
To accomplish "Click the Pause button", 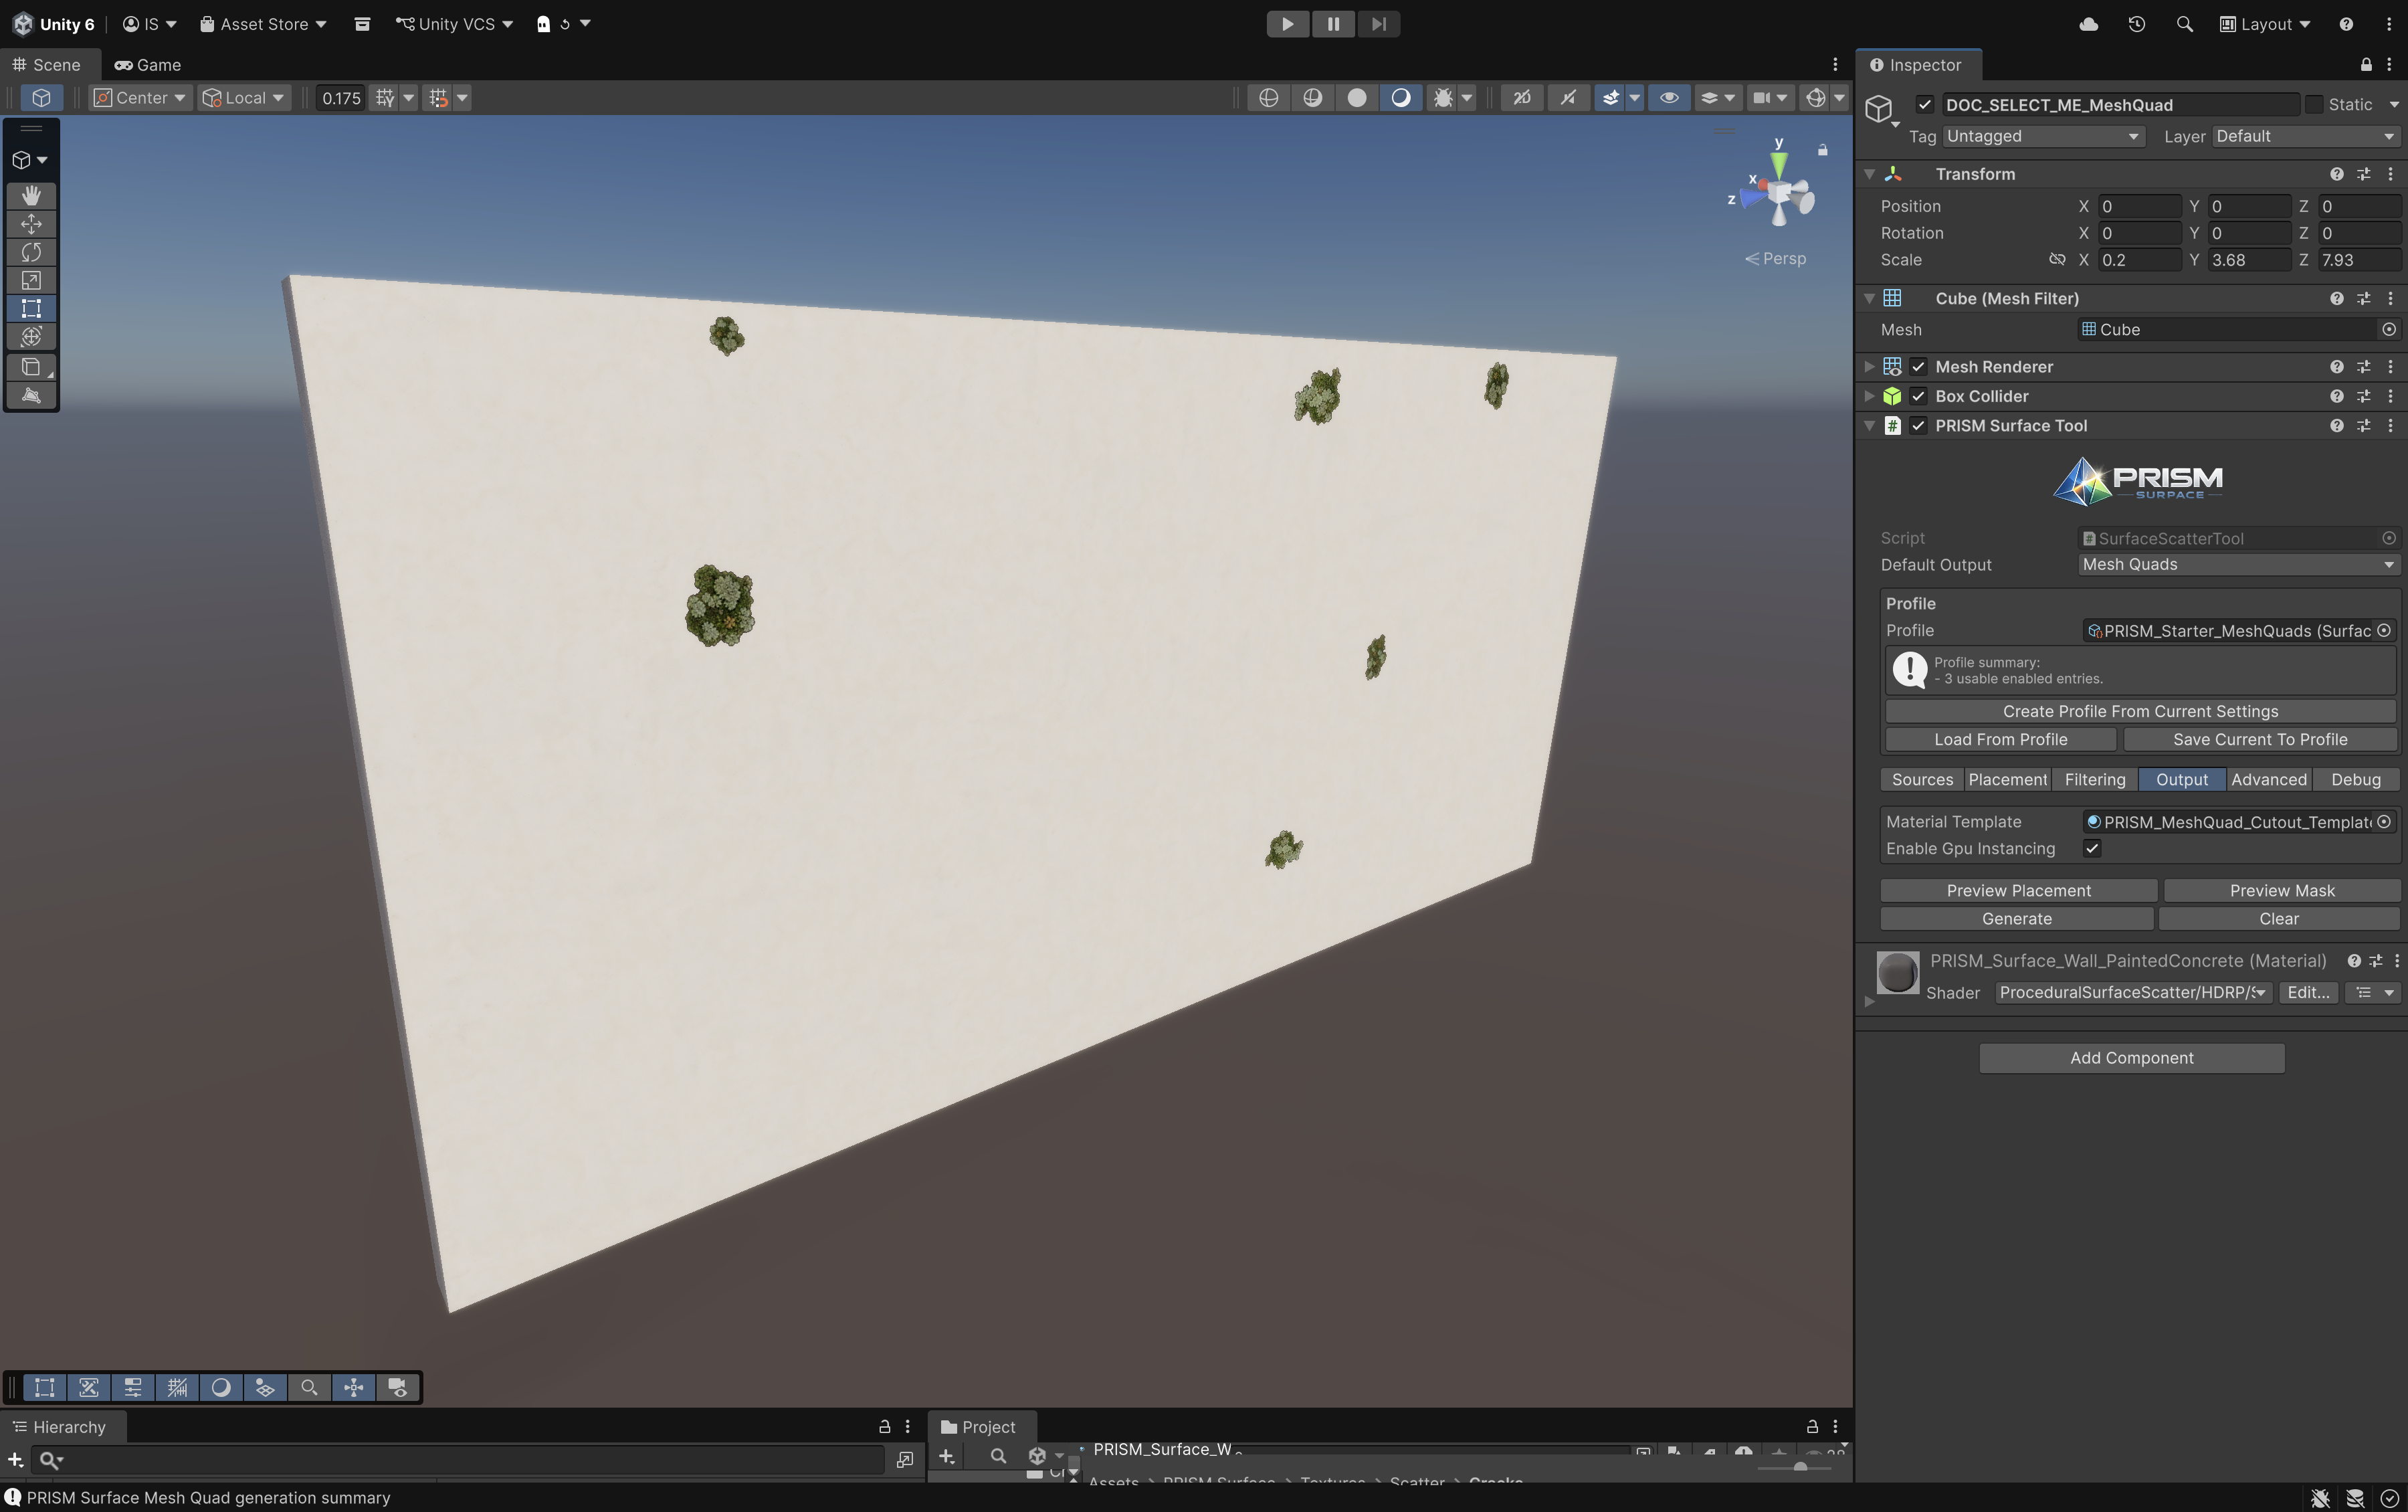I will pyautogui.click(x=1332, y=24).
